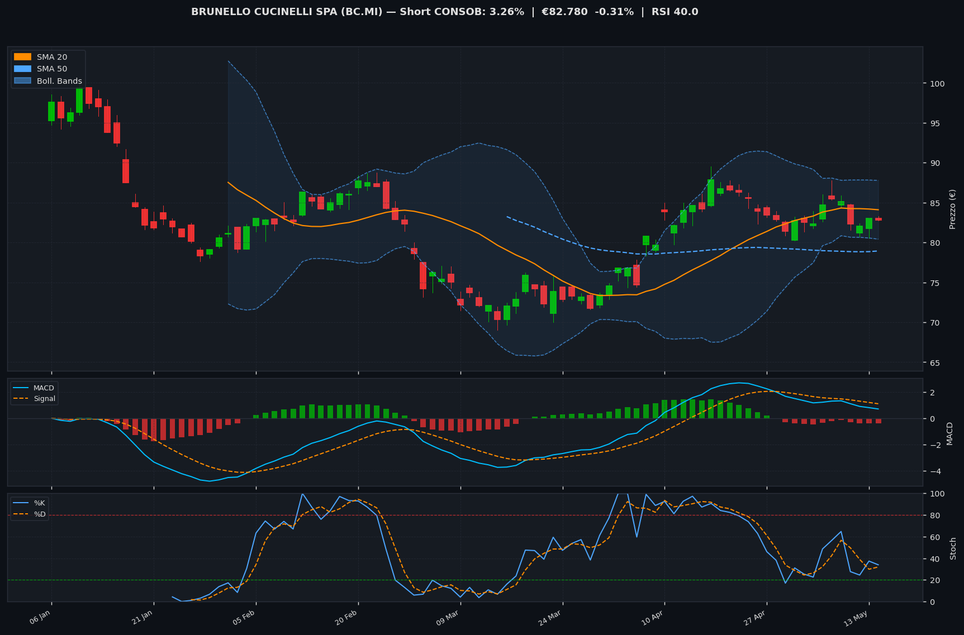The height and width of the screenshot is (635, 964).
Task: Click the '10 Apr' date label
Action: click(x=653, y=617)
